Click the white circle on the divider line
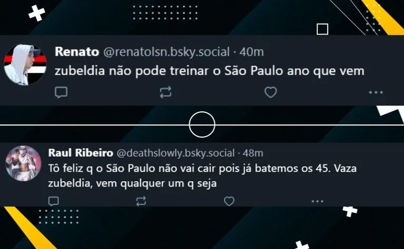This screenshot has height=249, width=404. (x=202, y=124)
